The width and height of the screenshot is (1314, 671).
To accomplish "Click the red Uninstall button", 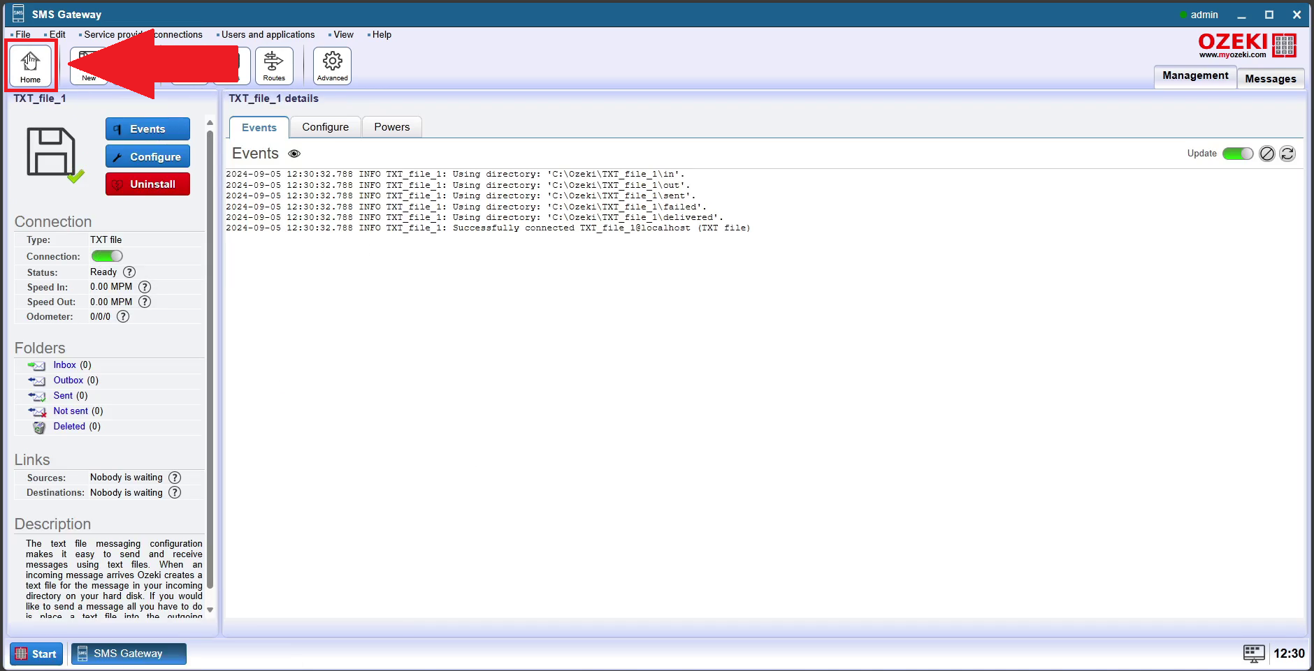I will tap(147, 184).
